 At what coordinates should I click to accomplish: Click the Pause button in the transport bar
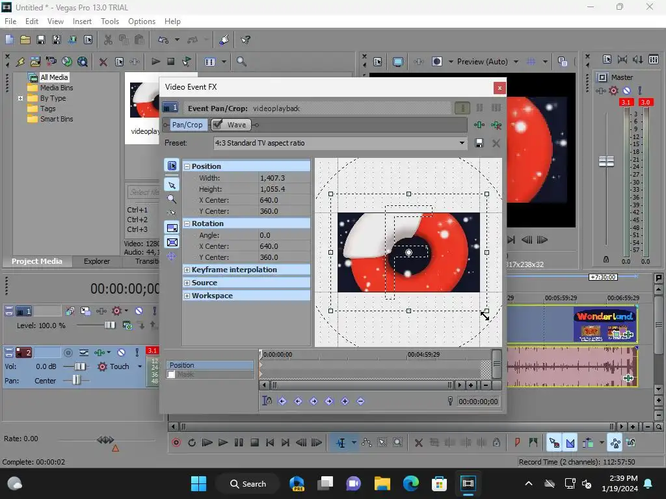[239, 442]
